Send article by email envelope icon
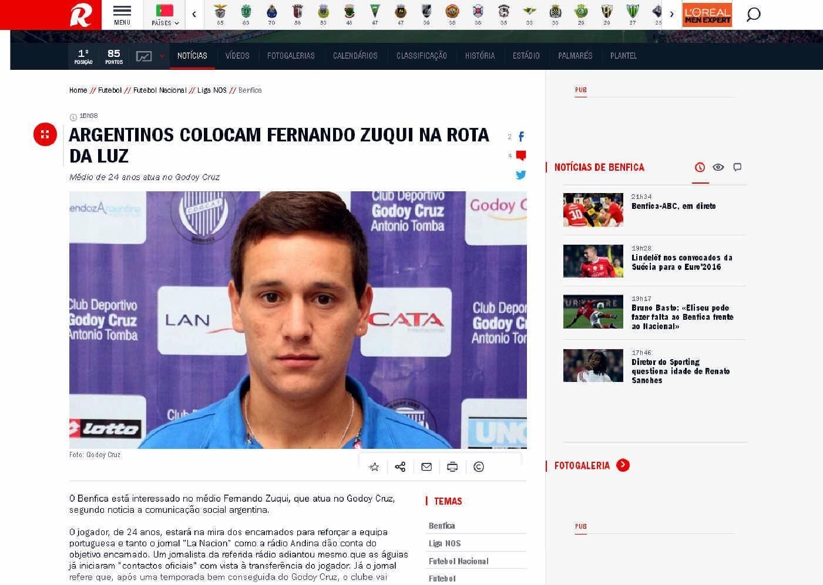Image resolution: width=823 pixels, height=585 pixels. click(426, 467)
